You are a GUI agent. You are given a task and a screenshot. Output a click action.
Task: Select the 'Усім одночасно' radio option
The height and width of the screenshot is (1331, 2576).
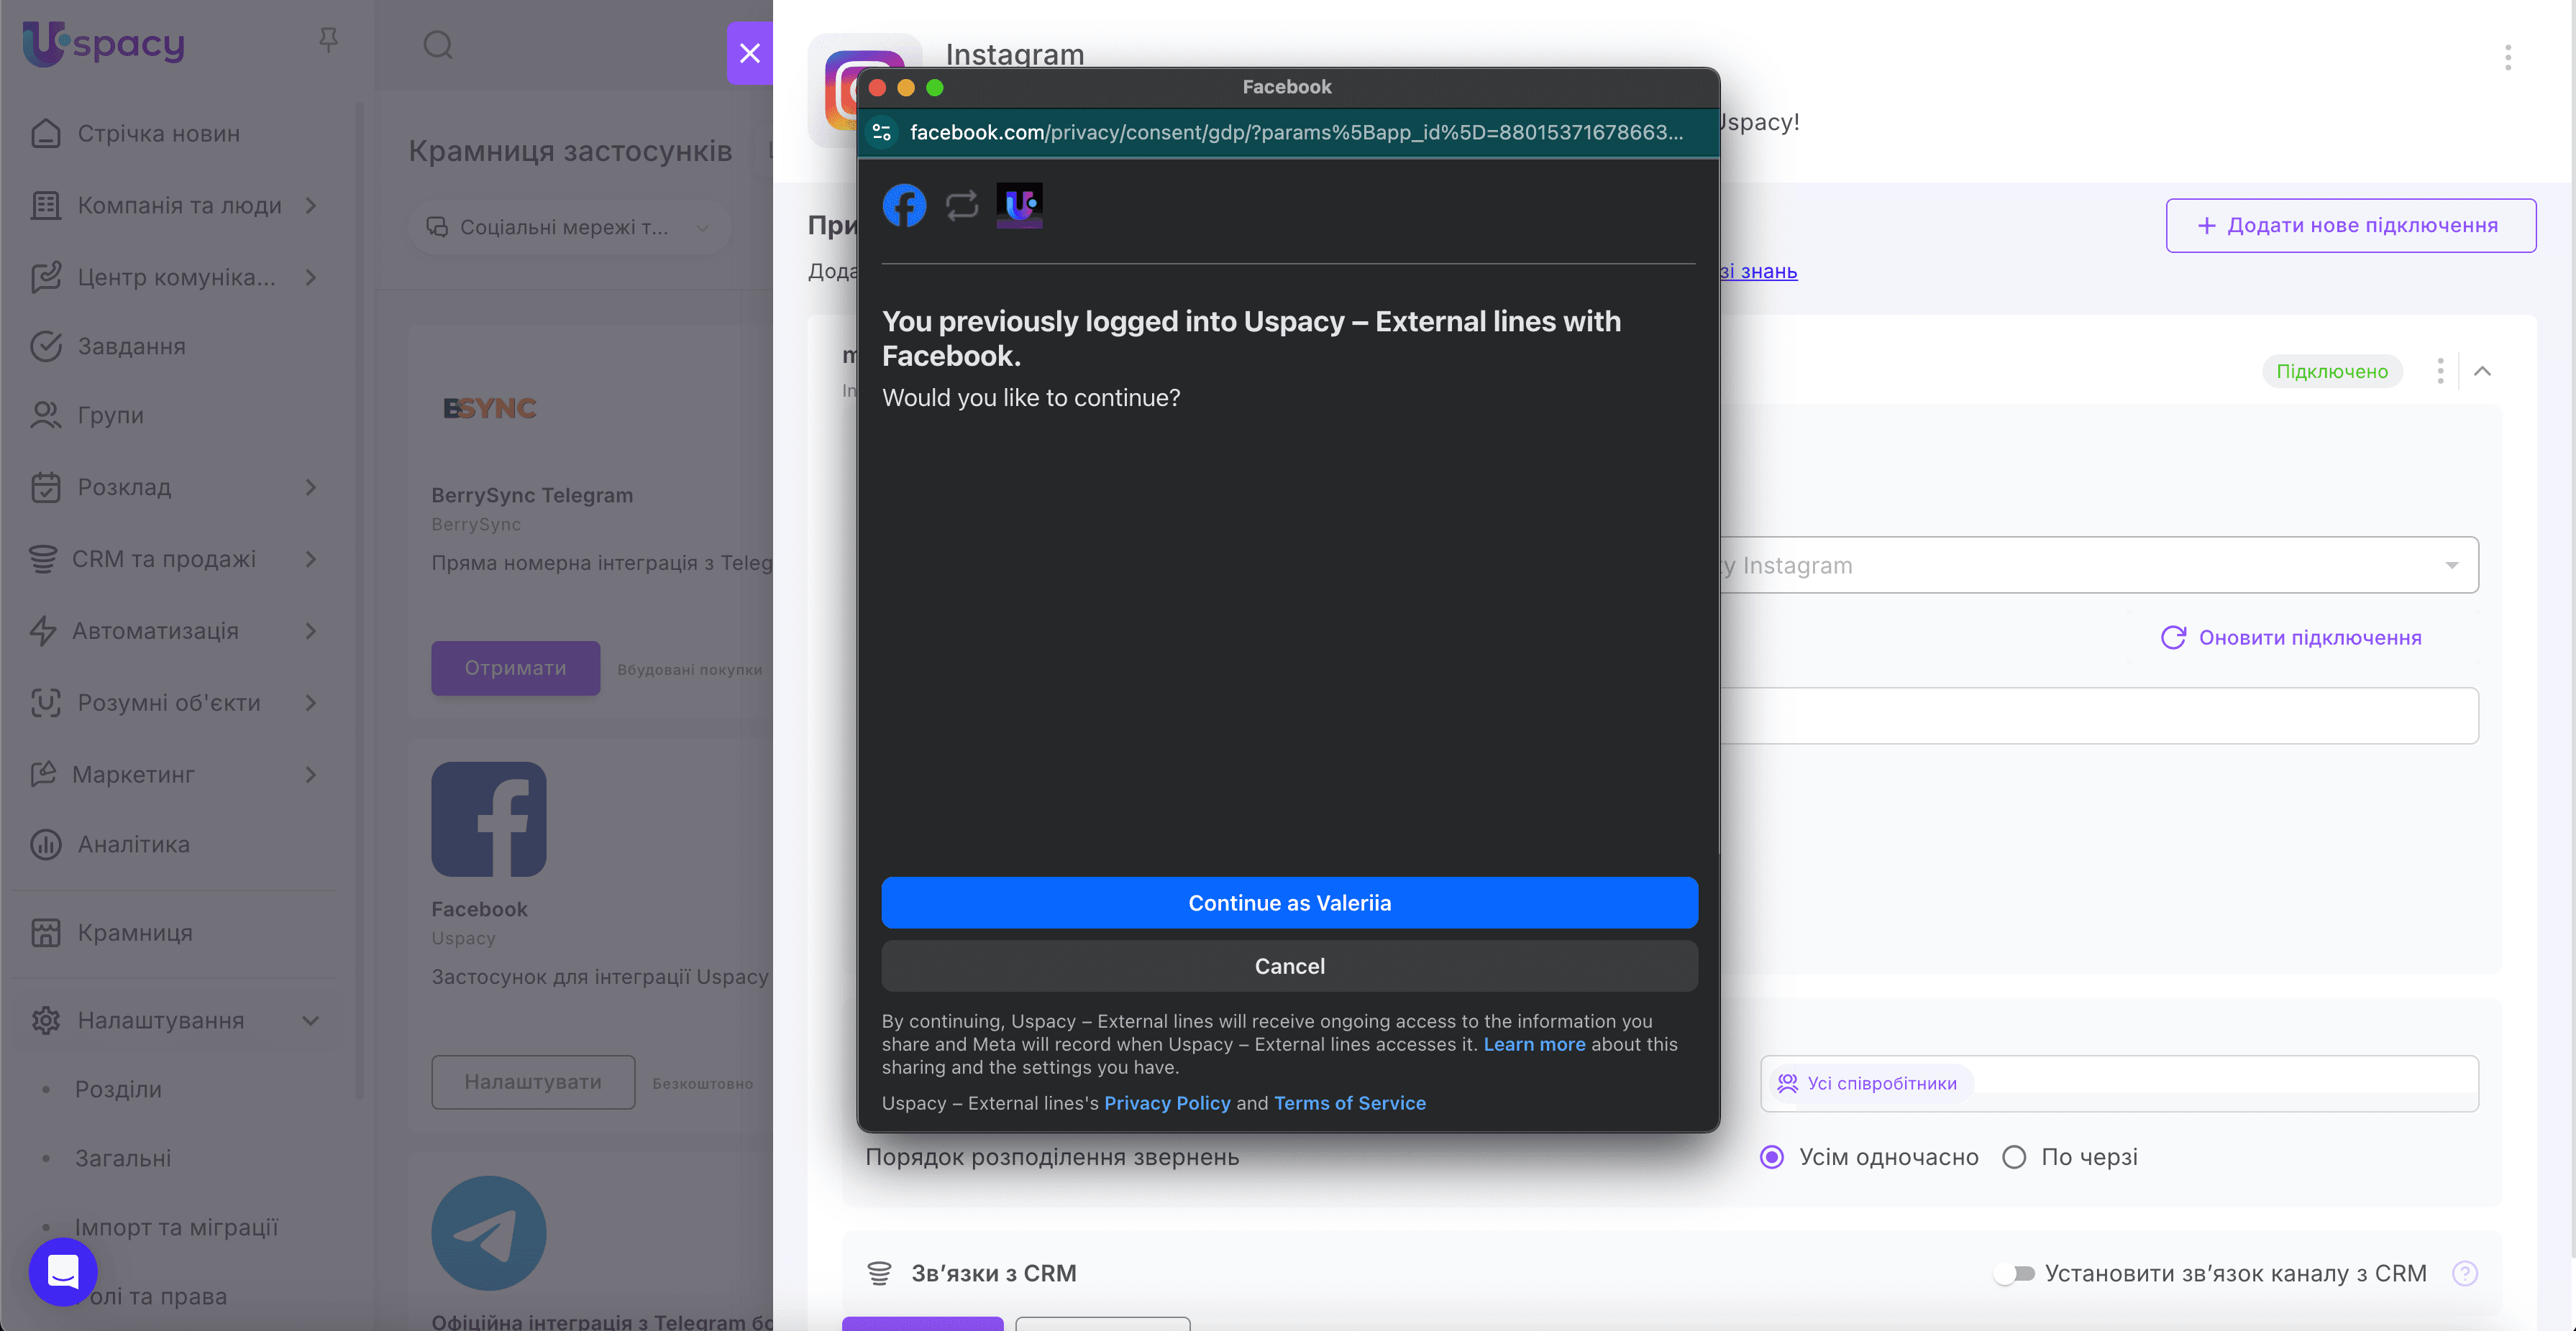1771,1157
